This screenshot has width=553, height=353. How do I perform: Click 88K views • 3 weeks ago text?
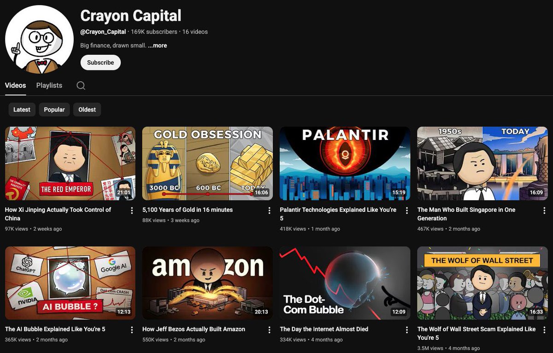click(x=171, y=220)
